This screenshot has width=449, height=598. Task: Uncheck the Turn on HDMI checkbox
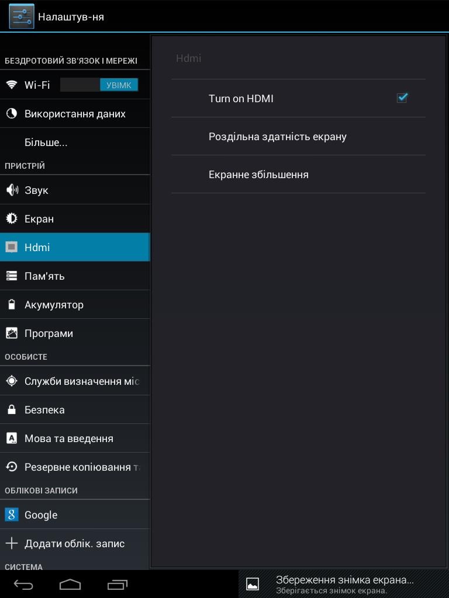point(402,98)
